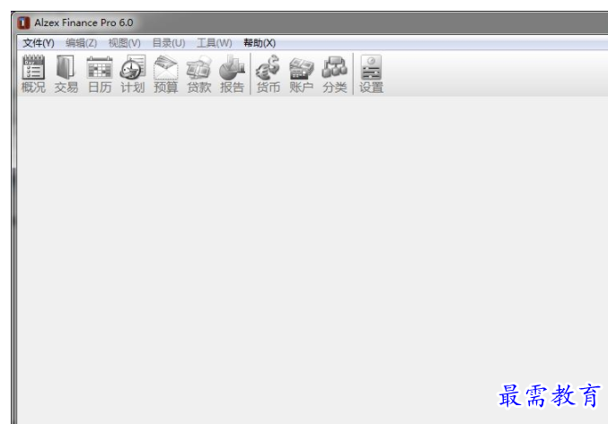Open the 工具(W) menu
Screen dimensions: 608x424
coord(214,43)
